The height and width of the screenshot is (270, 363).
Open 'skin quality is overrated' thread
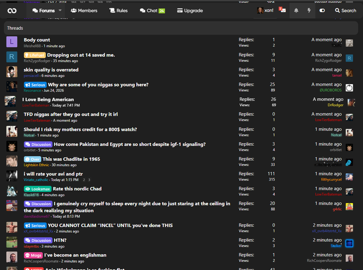click(x=51, y=70)
